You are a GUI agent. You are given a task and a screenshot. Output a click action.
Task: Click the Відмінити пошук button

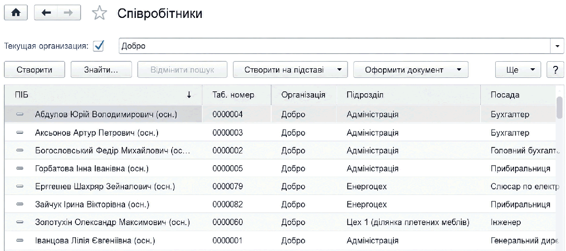182,70
